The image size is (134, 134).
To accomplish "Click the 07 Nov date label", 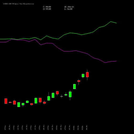I will [x=5, y=127].
